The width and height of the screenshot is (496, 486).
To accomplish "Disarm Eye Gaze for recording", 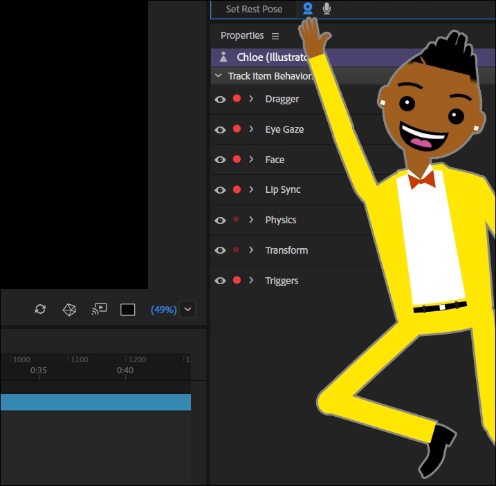I will pyautogui.click(x=237, y=129).
